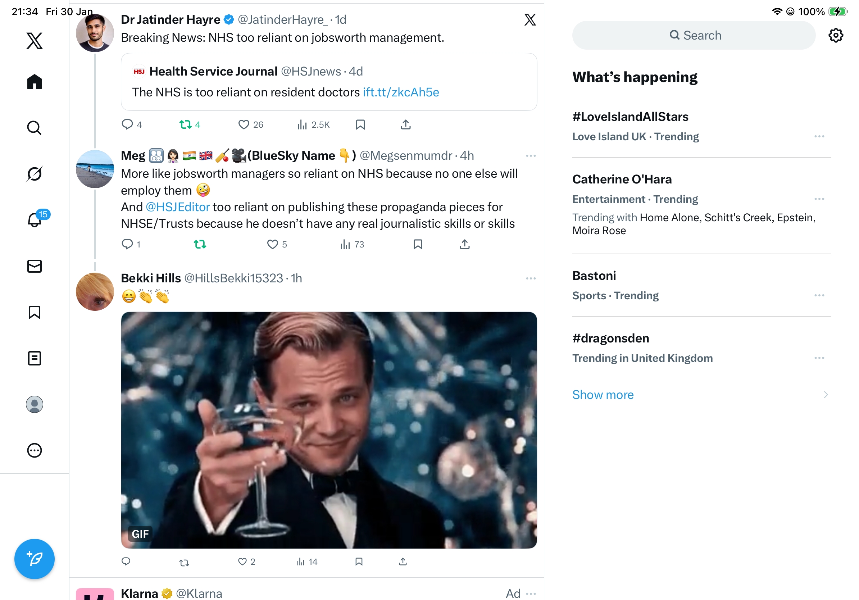
Task: Open Notifications bell with 15 badge
Action: pyautogui.click(x=35, y=220)
